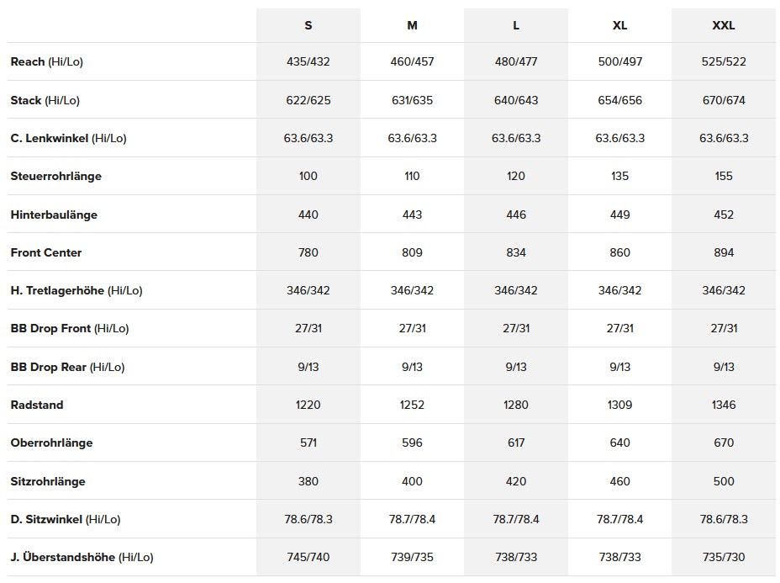The image size is (780, 583).
Task: Select the Sitzrohrlänge row label
Action: [47, 481]
